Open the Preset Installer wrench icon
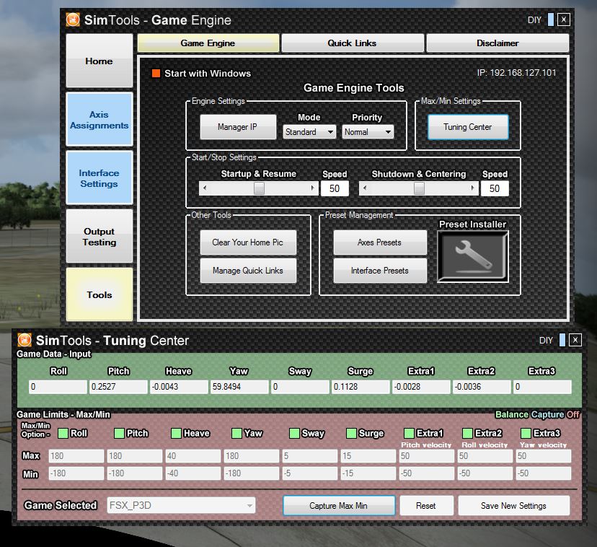The width and height of the screenshot is (597, 547). coord(472,256)
